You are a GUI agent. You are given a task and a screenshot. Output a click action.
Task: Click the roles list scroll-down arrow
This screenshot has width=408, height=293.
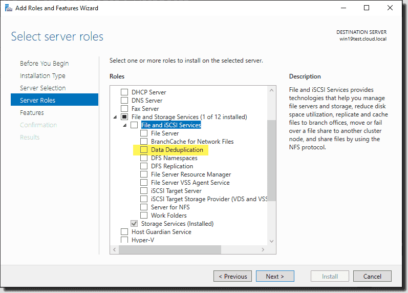point(271,241)
